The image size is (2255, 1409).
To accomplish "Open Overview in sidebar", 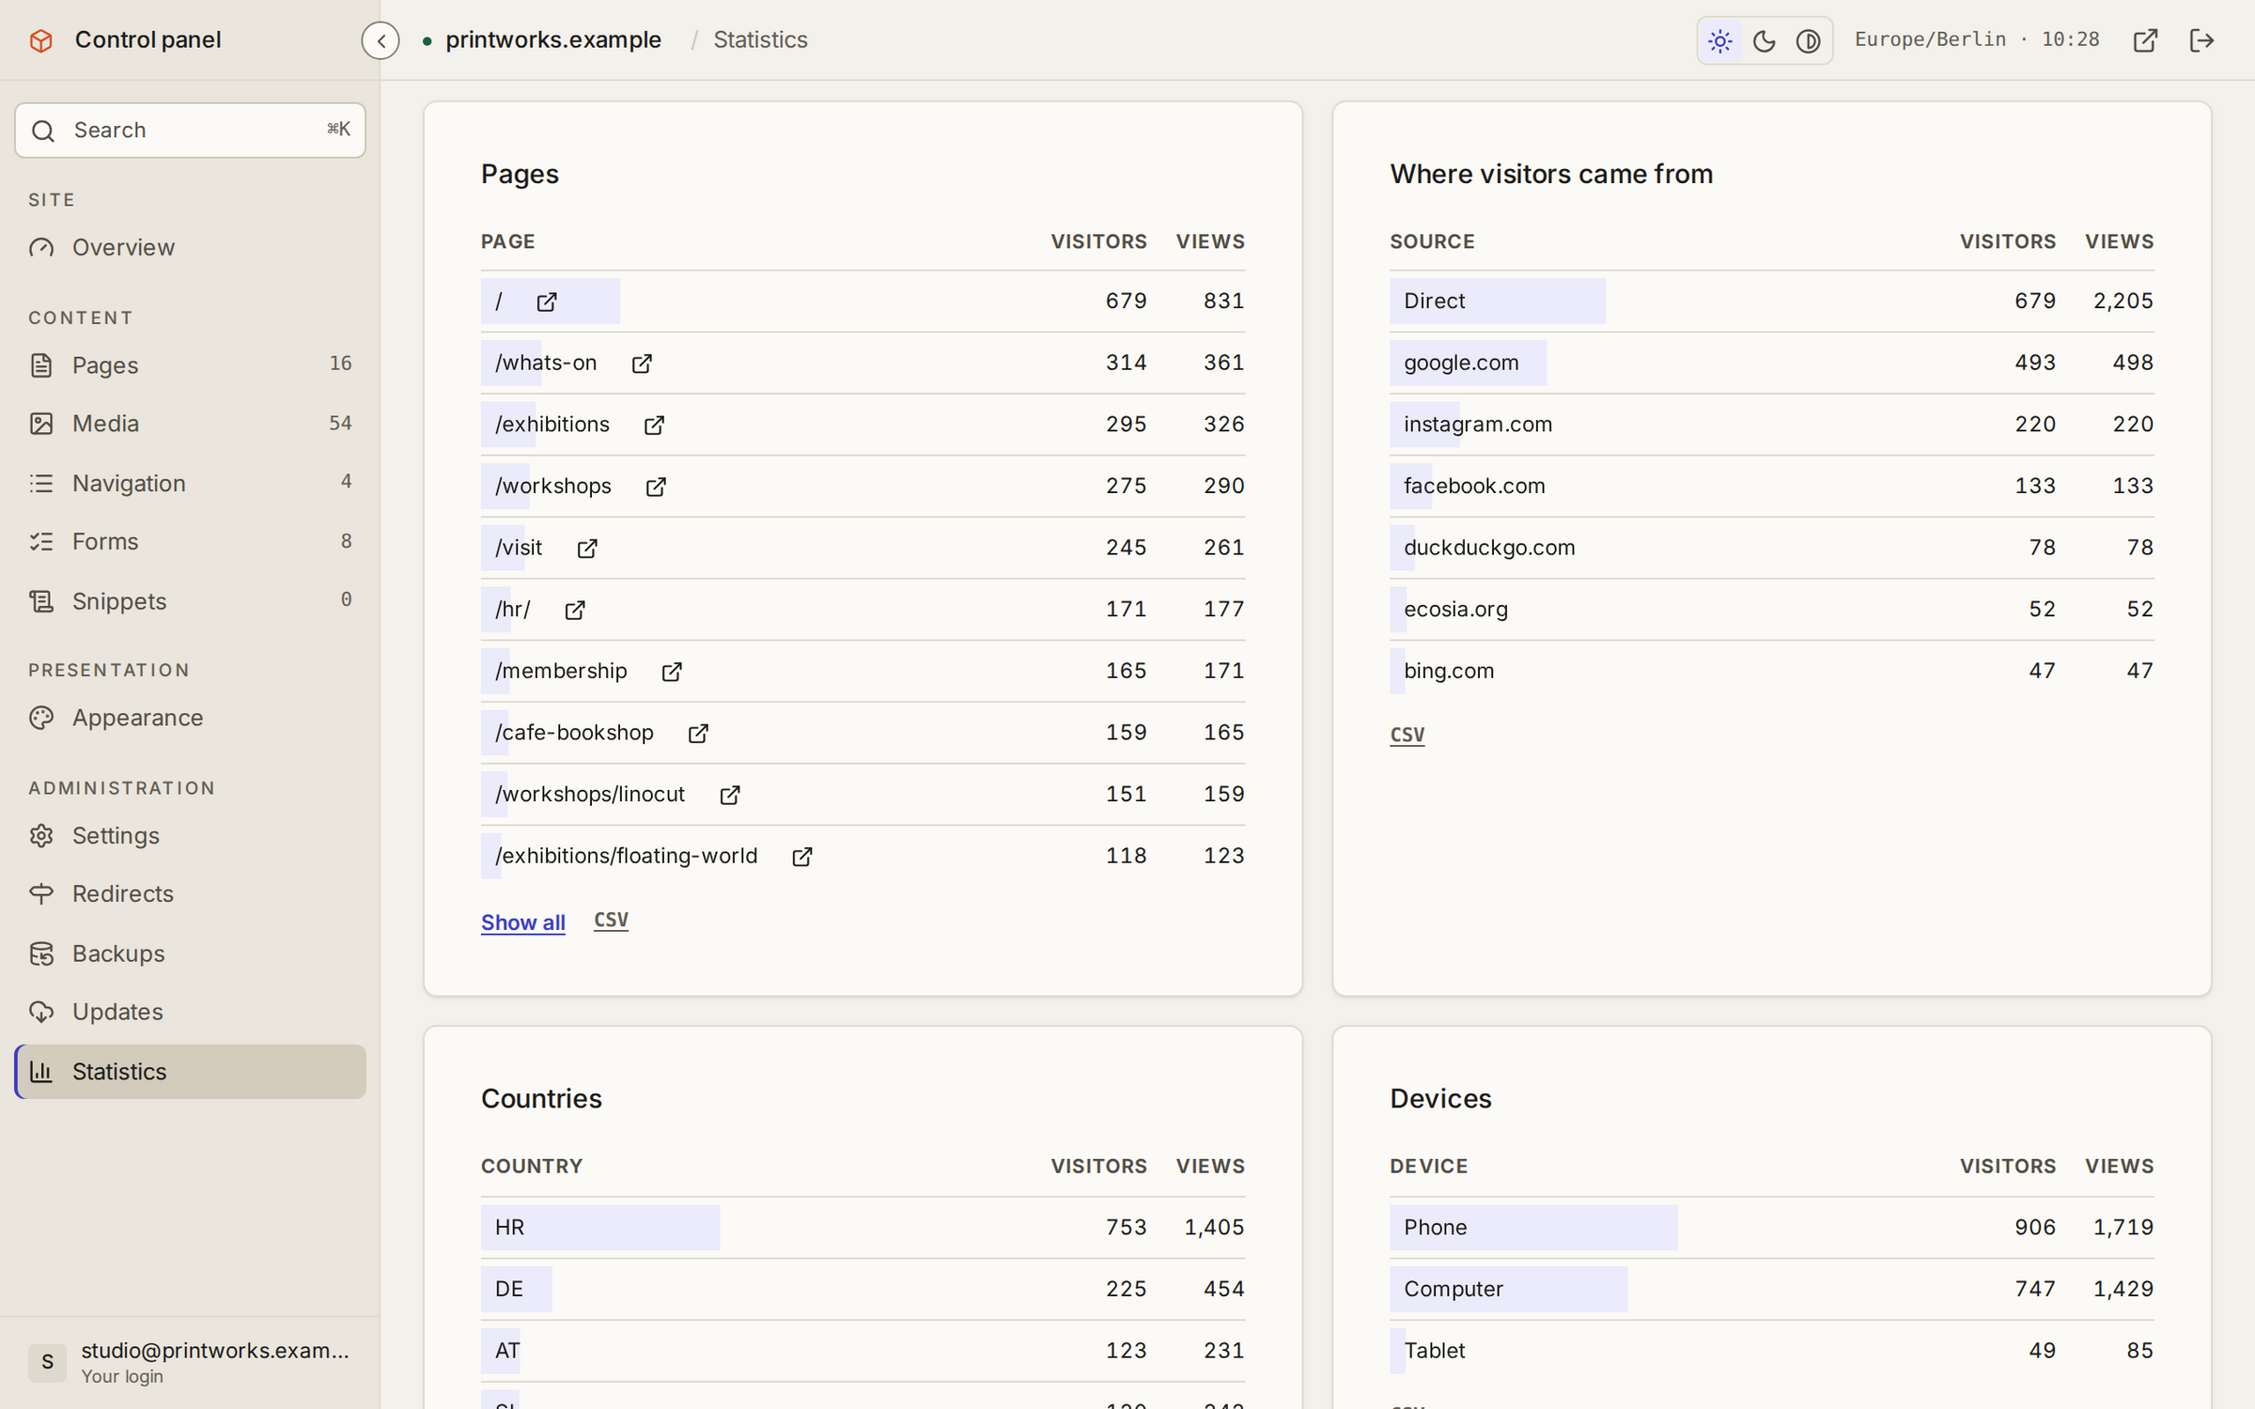I will [x=190, y=247].
